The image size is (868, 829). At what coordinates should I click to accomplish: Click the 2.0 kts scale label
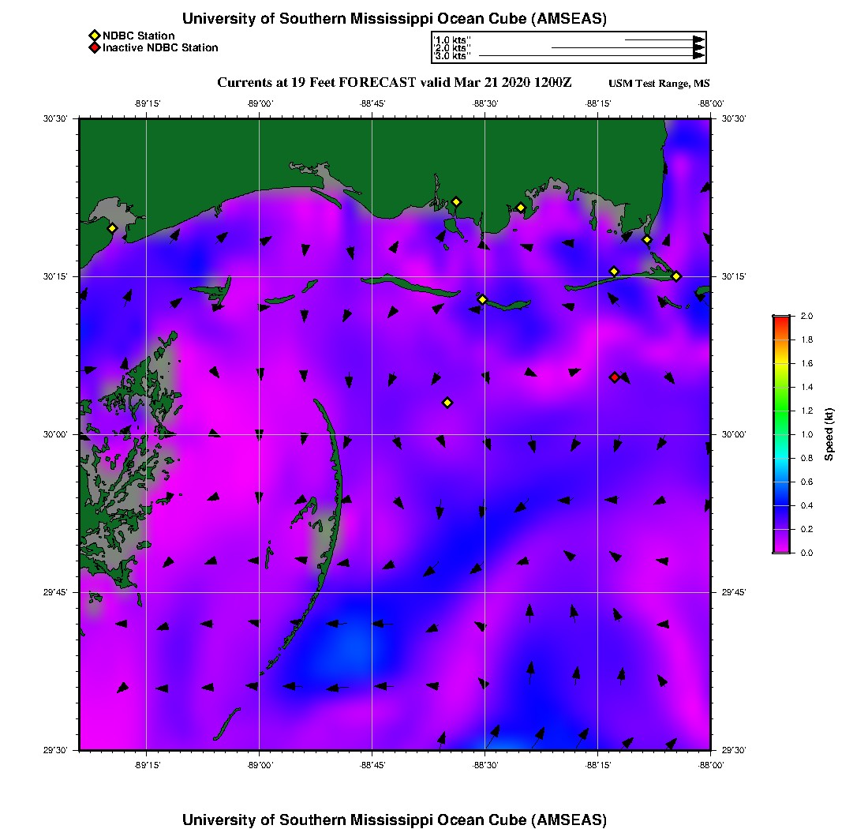pyautogui.click(x=452, y=48)
